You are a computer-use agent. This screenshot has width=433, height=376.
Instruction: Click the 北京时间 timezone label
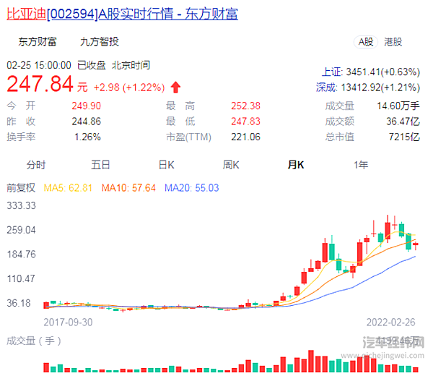(x=131, y=66)
